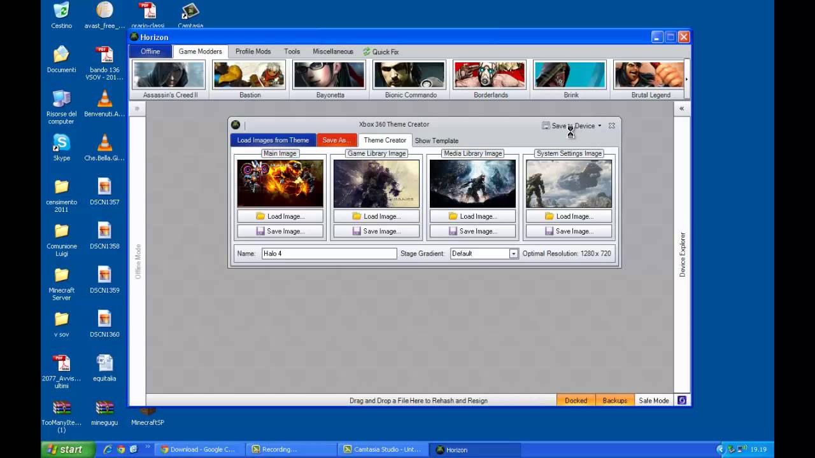Click the round Horizon button in status bar
The width and height of the screenshot is (815, 458).
coord(682,400)
